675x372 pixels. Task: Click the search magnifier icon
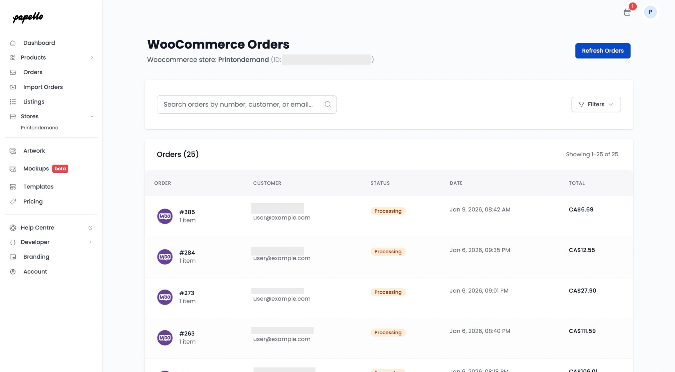pyautogui.click(x=328, y=104)
